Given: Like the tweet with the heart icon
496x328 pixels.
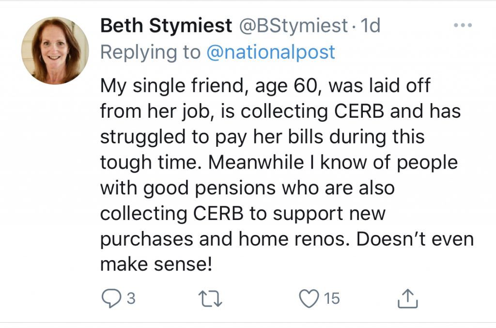Looking at the screenshot, I should tap(308, 299).
